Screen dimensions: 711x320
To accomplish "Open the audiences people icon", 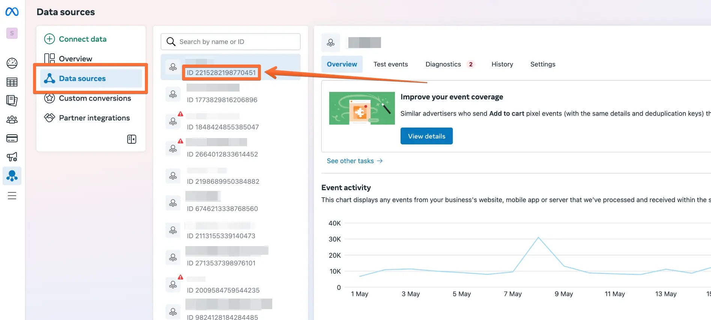I will [x=12, y=120].
